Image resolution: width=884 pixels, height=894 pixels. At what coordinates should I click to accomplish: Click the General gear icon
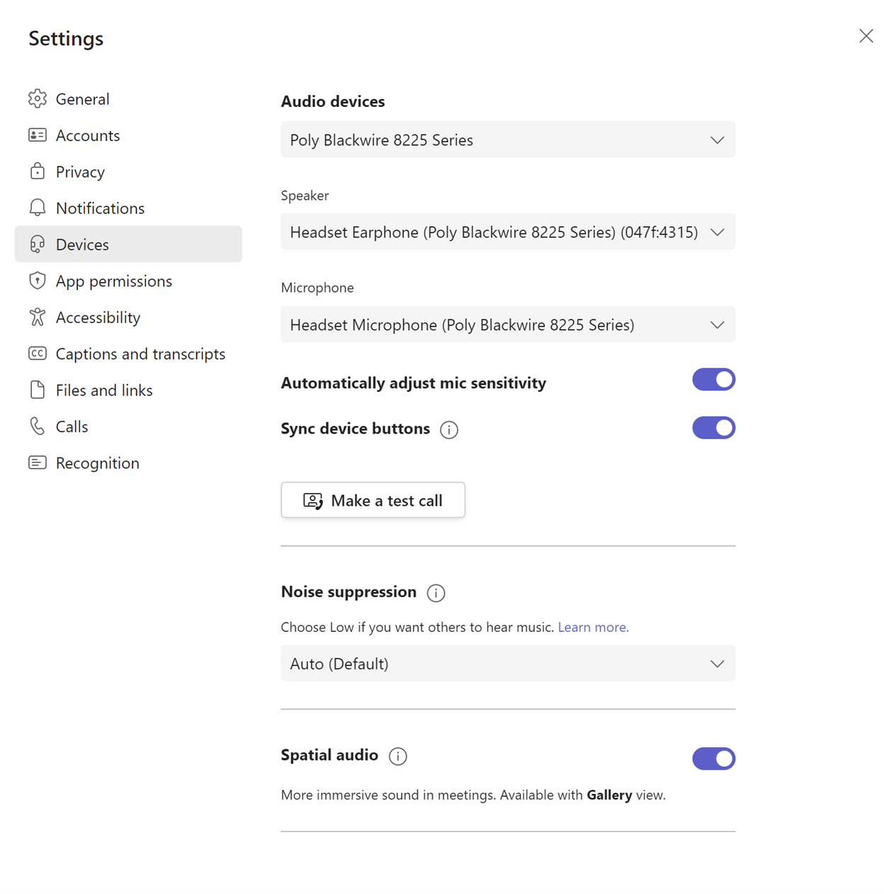coord(38,98)
